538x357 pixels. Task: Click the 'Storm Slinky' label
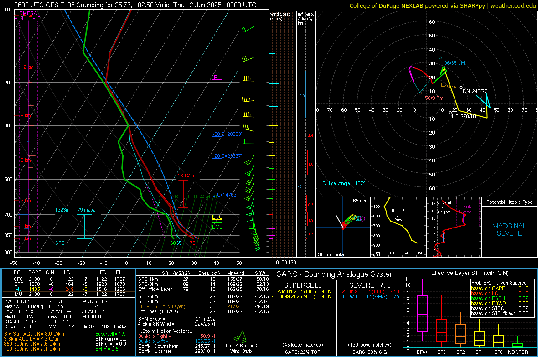pyautogui.click(x=331, y=254)
